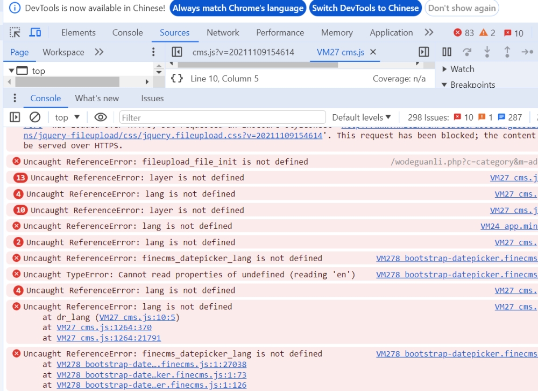This screenshot has width=538, height=391.
Task: Click the pretty print curly braces icon
Action: click(176, 79)
